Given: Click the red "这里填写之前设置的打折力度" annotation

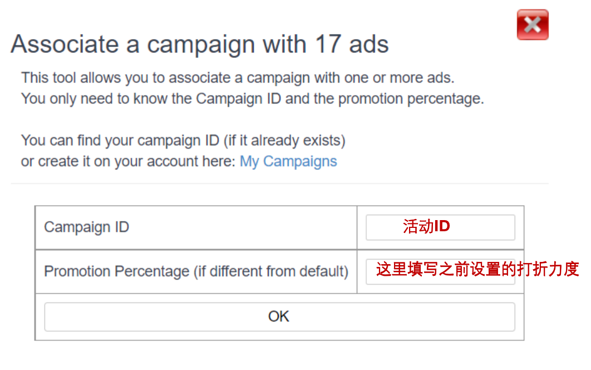Looking at the screenshot, I should 477,270.
